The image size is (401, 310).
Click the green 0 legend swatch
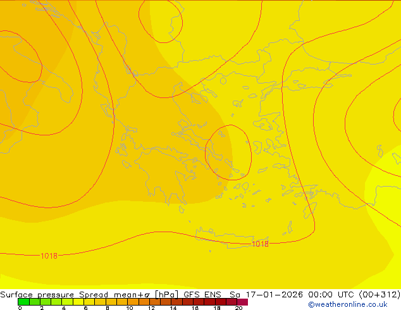coord(23,302)
